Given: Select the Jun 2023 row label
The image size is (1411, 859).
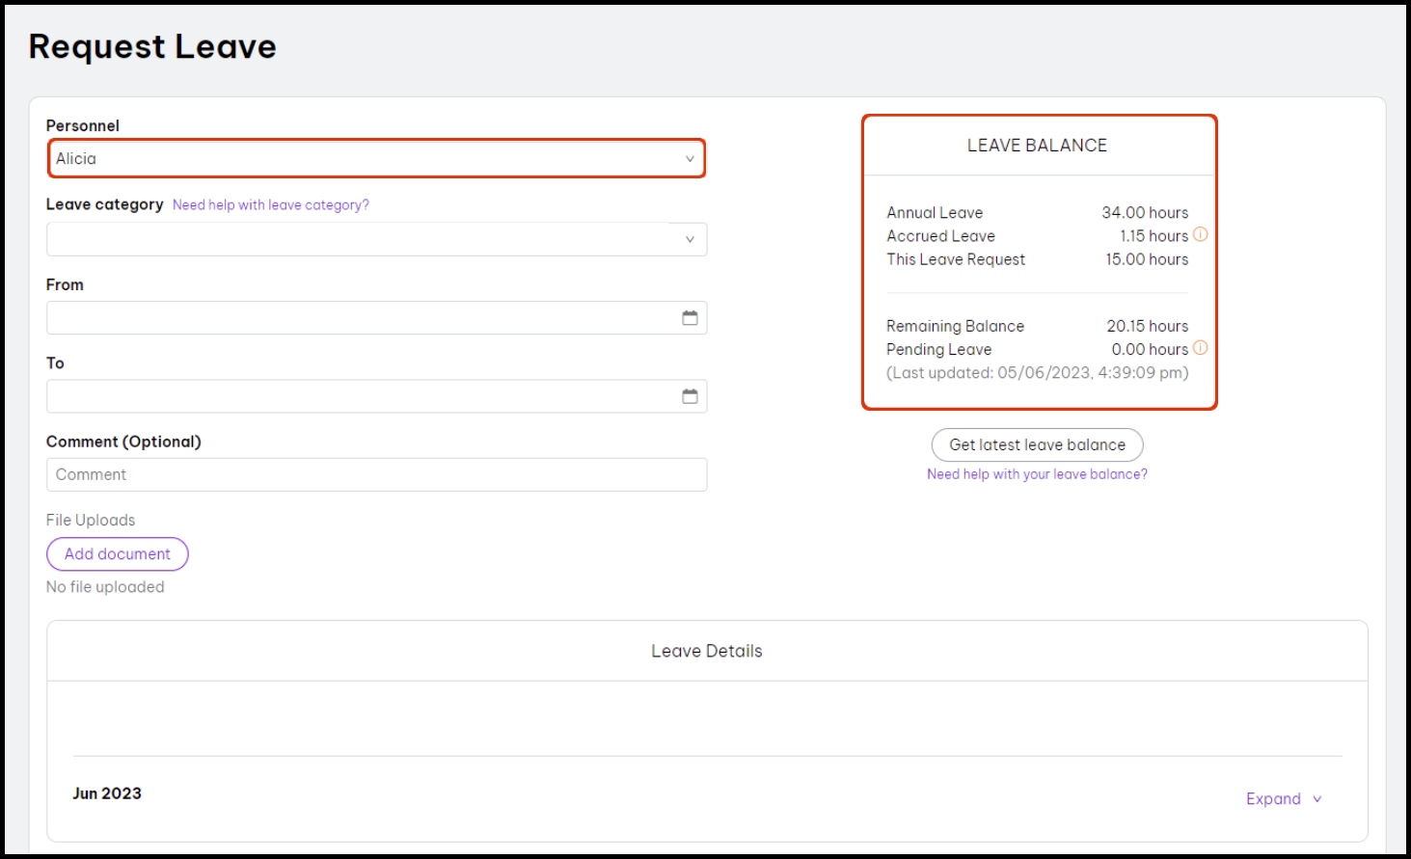Looking at the screenshot, I should click(107, 793).
